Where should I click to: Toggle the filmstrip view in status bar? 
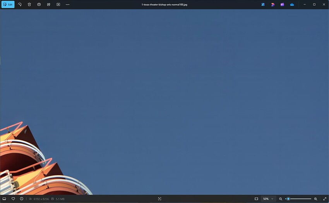pyautogui.click(x=4, y=199)
